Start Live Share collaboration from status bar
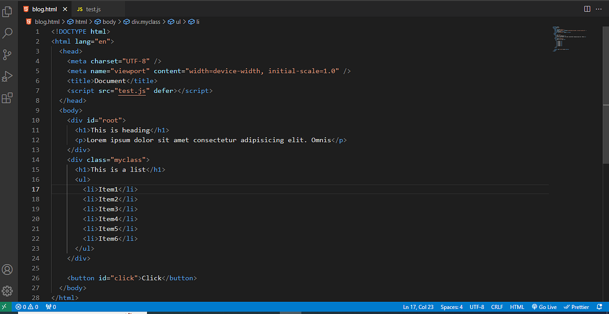This screenshot has width=609, height=314. tap(4, 307)
